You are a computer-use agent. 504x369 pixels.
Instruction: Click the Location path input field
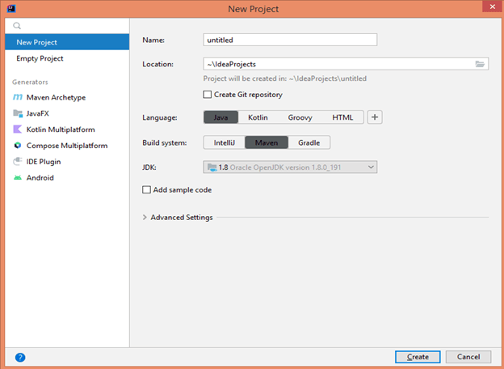(346, 64)
